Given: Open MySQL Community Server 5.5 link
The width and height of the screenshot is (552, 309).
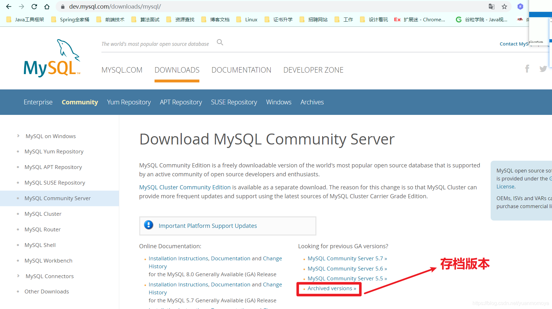Looking at the screenshot, I should click(x=347, y=278).
